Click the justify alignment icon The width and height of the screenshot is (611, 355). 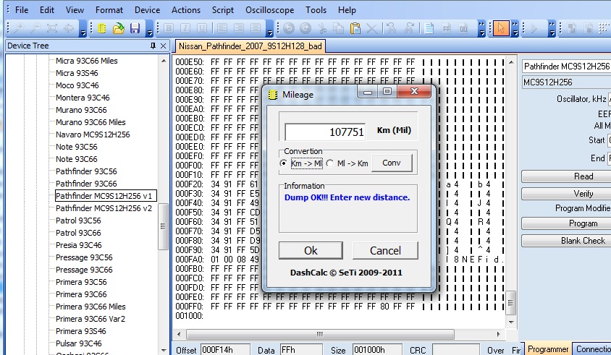coord(256,28)
